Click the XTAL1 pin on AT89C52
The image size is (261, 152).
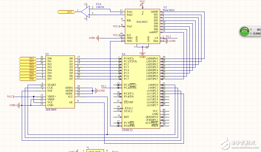(x=129, y=108)
